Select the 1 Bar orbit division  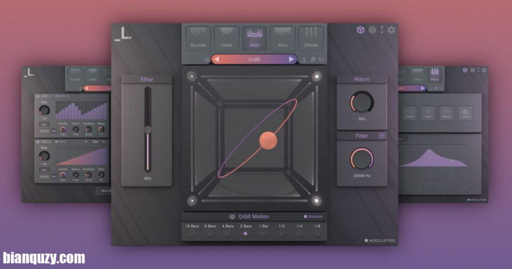coord(263,233)
